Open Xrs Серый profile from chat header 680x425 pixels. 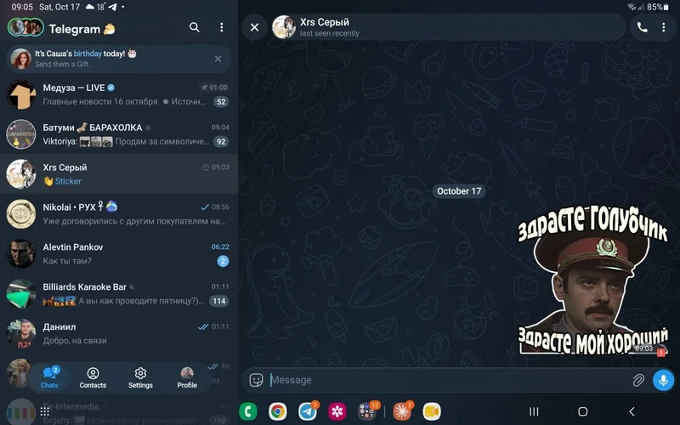pyautogui.click(x=448, y=27)
